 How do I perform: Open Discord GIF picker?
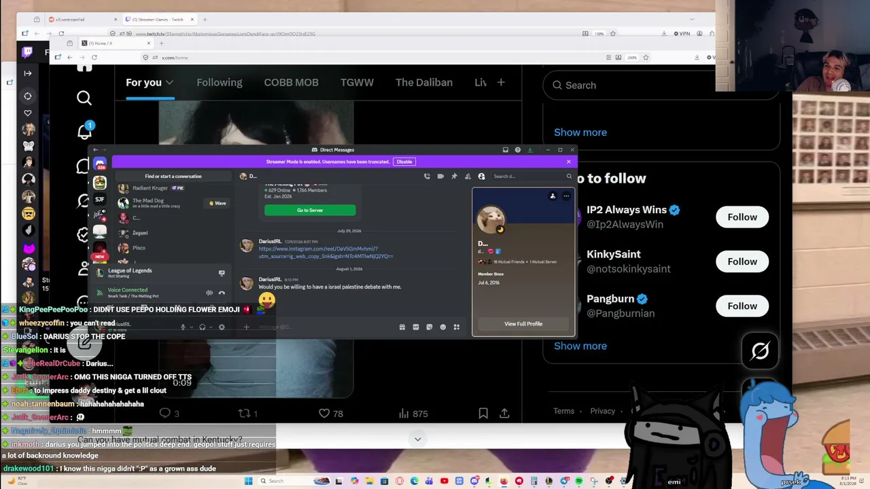pos(416,327)
